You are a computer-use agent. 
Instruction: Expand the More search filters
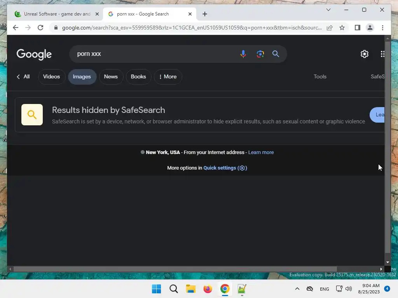pyautogui.click(x=168, y=76)
